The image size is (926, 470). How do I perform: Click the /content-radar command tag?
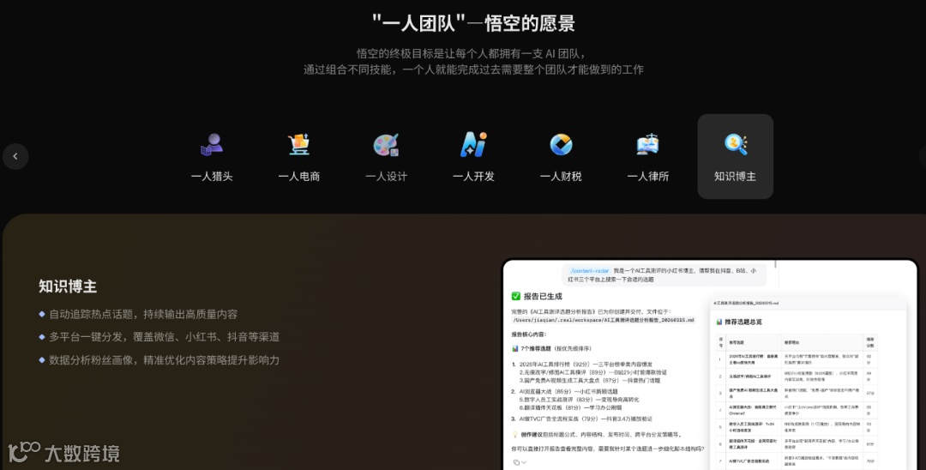click(x=589, y=271)
